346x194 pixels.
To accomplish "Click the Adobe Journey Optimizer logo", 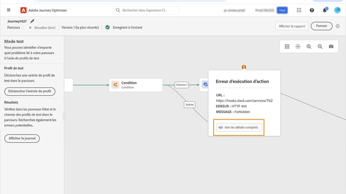I will (x=24, y=10).
